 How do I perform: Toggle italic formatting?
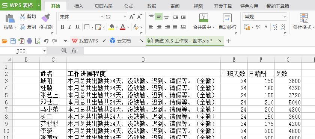point(70,27)
